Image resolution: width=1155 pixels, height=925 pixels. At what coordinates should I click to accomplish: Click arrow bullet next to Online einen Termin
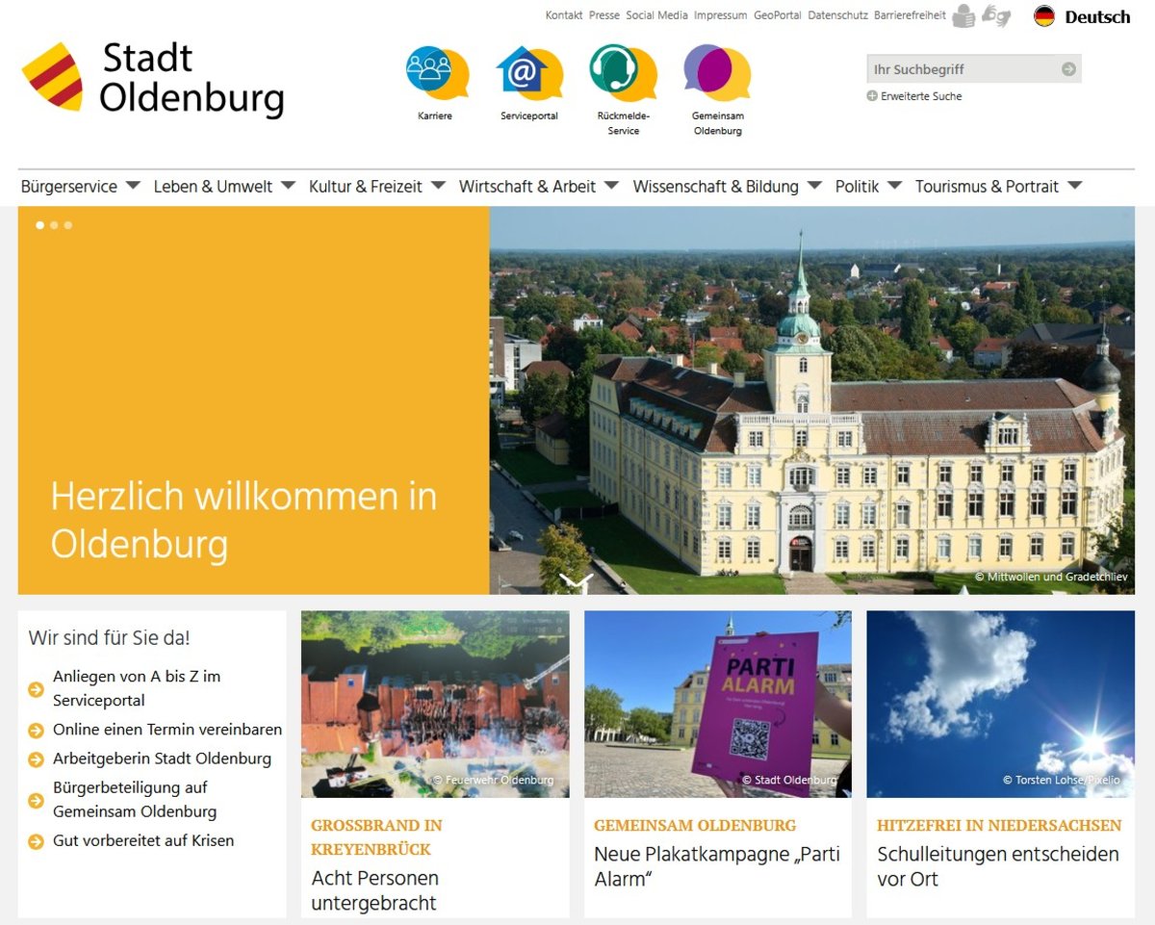coord(36,731)
